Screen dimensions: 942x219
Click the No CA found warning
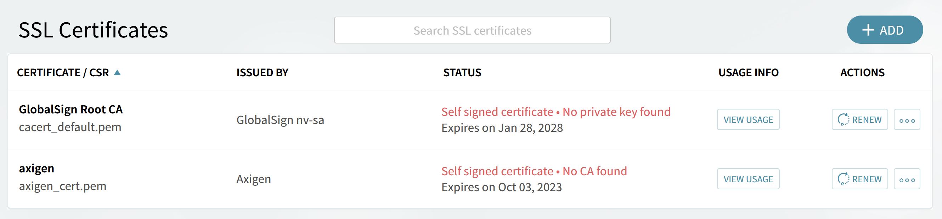[x=594, y=171]
